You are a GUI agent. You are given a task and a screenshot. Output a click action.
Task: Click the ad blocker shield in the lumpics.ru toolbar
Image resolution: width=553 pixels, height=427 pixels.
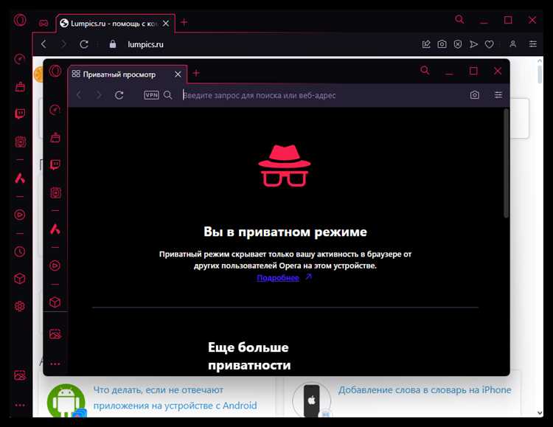[x=458, y=44]
